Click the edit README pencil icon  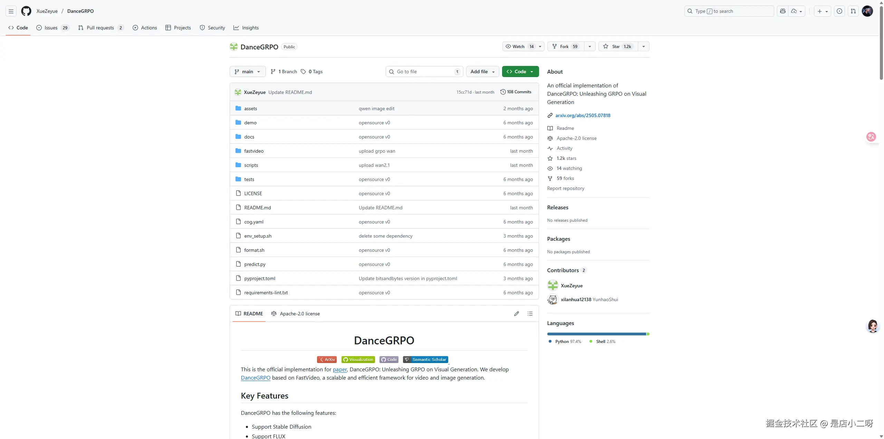516,314
